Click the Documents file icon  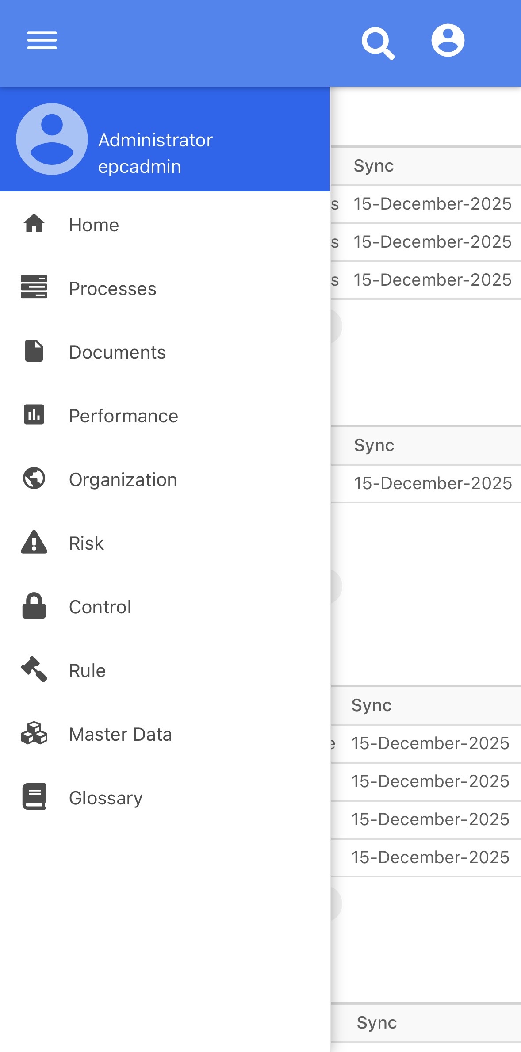point(34,351)
